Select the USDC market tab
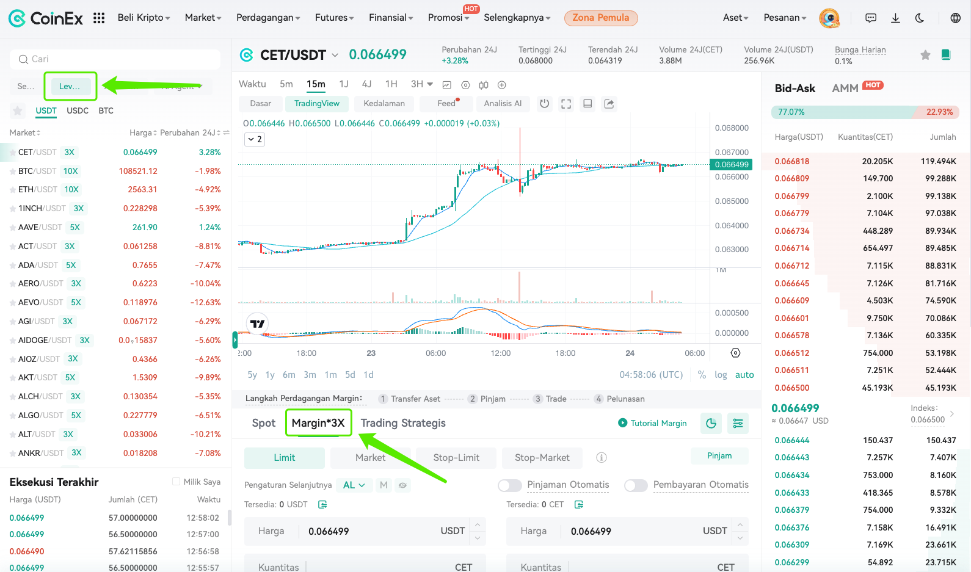The height and width of the screenshot is (572, 971). (78, 110)
